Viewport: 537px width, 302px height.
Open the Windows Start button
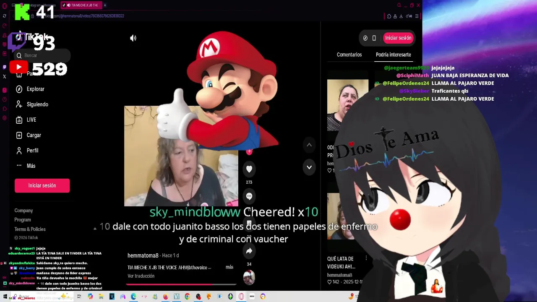click(x=5, y=297)
